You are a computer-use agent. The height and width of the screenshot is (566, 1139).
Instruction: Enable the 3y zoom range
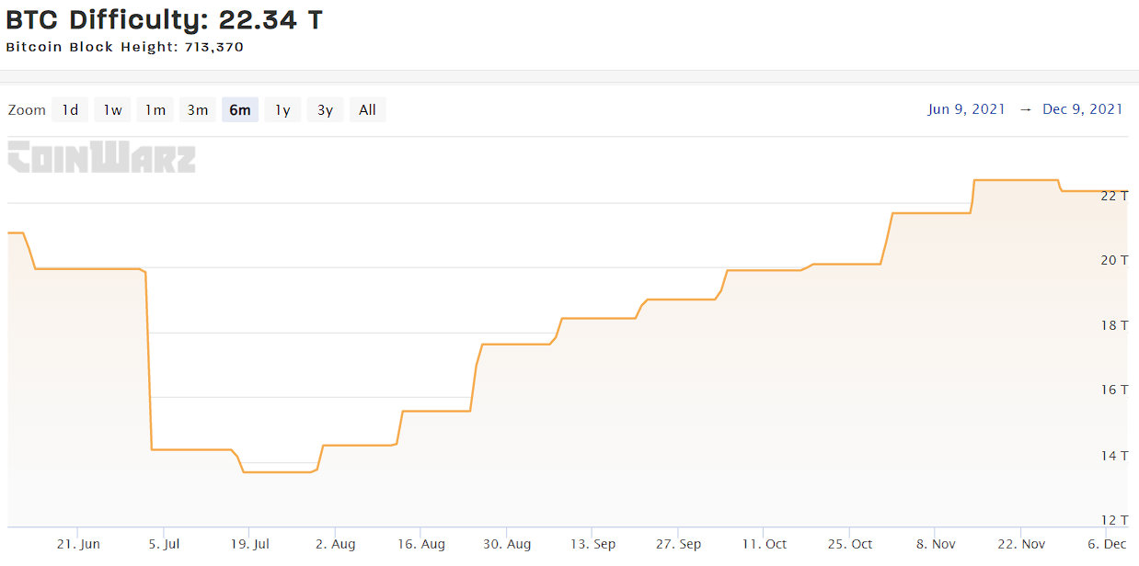(x=324, y=109)
